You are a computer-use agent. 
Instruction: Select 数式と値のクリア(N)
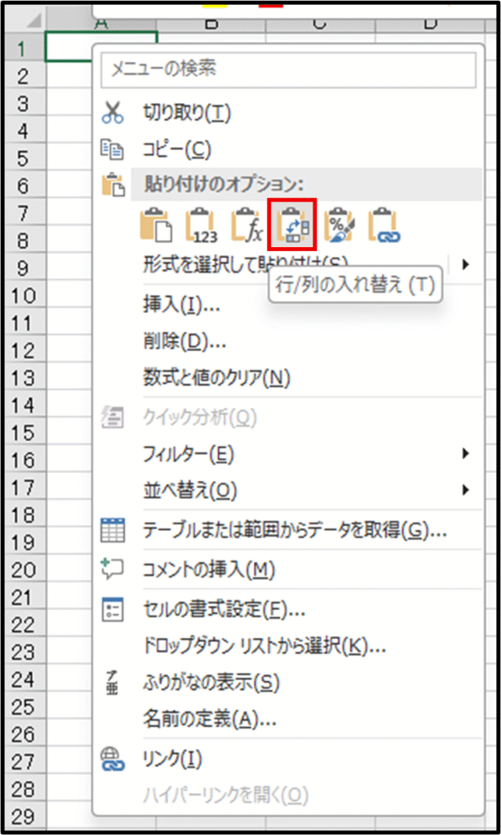(x=217, y=378)
